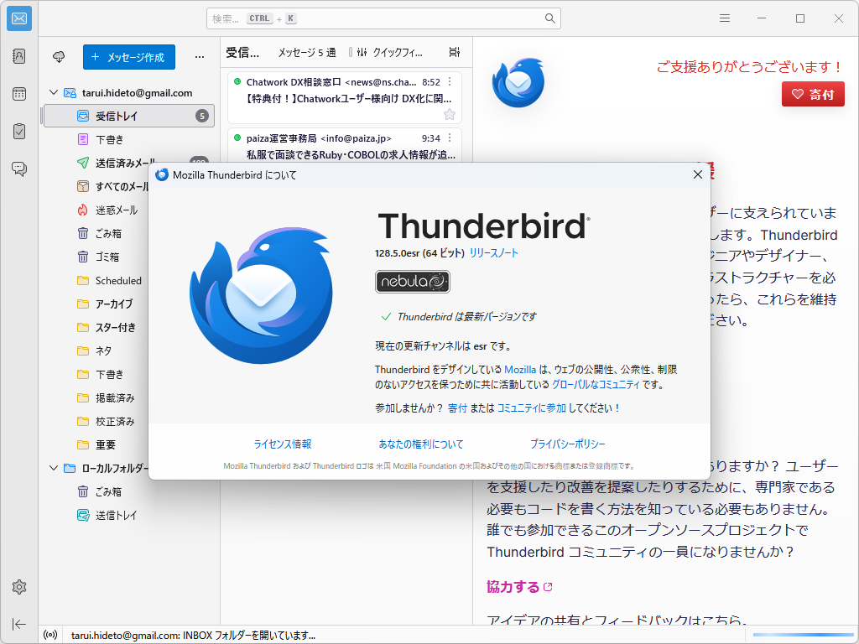Switch to the Calendar space
859x644 pixels.
tap(18, 94)
